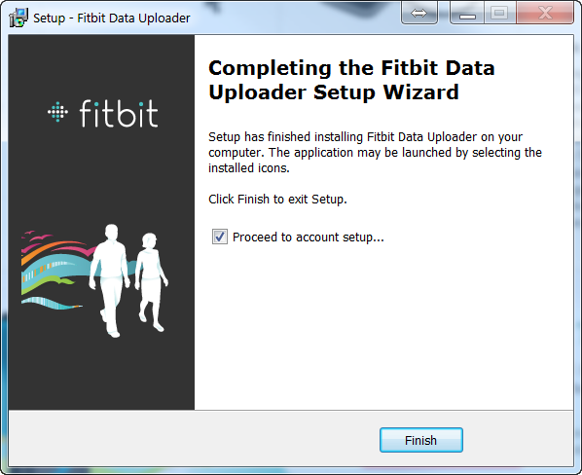
Task: Uncheck the Proceed to account setup checkbox
Action: (220, 237)
